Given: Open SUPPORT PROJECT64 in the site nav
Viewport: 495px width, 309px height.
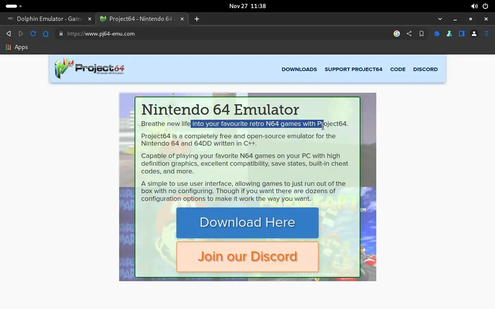Looking at the screenshot, I should click(x=353, y=70).
